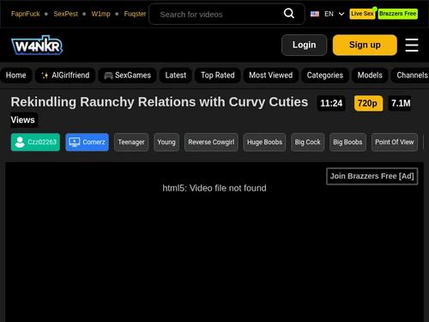429x322 pixels.
Task: Click the gamepad icon beside SexGames
Action: click(x=108, y=76)
